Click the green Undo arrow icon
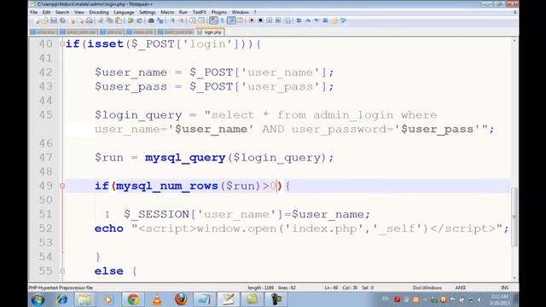The image size is (546, 307). point(131,20)
